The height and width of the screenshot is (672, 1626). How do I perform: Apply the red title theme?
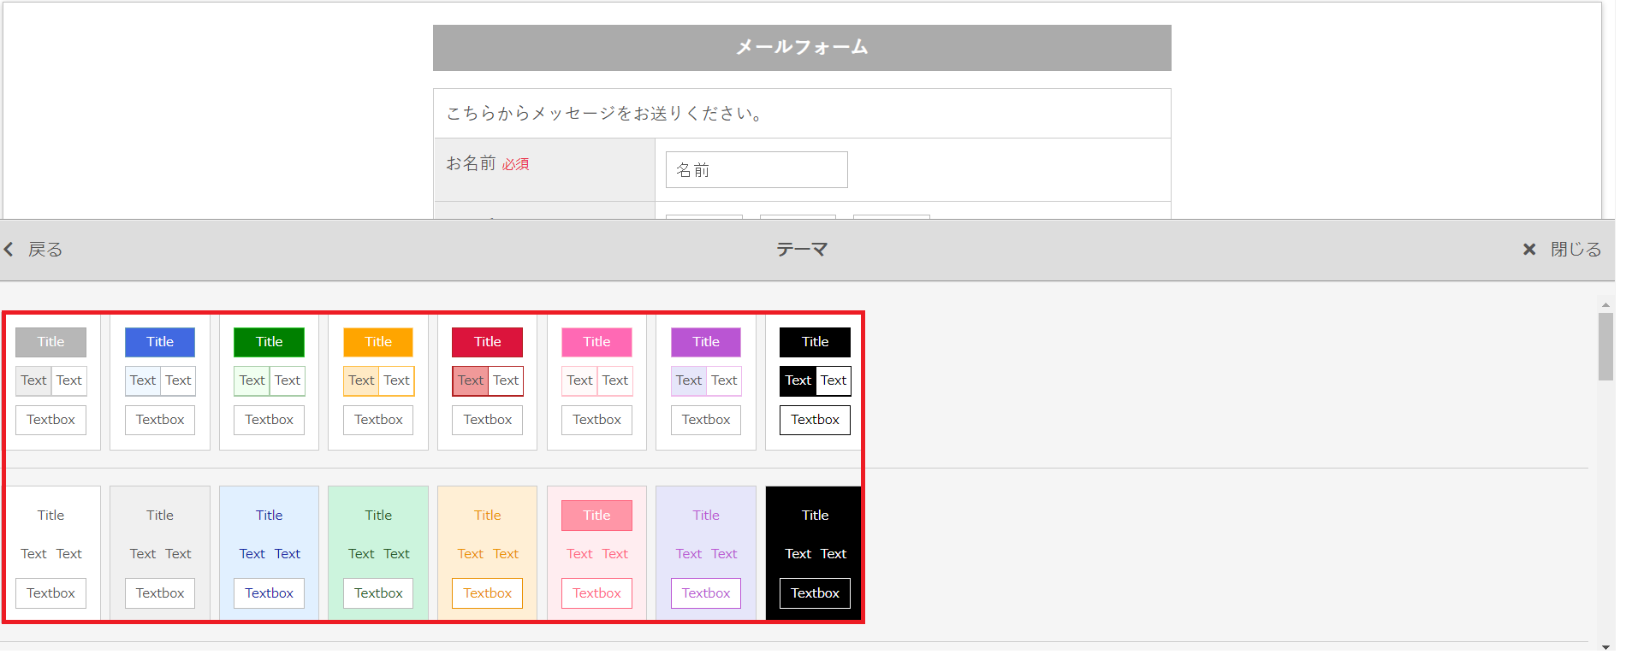pyautogui.click(x=487, y=381)
